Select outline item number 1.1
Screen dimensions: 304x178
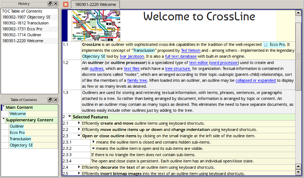[x=66, y=45]
